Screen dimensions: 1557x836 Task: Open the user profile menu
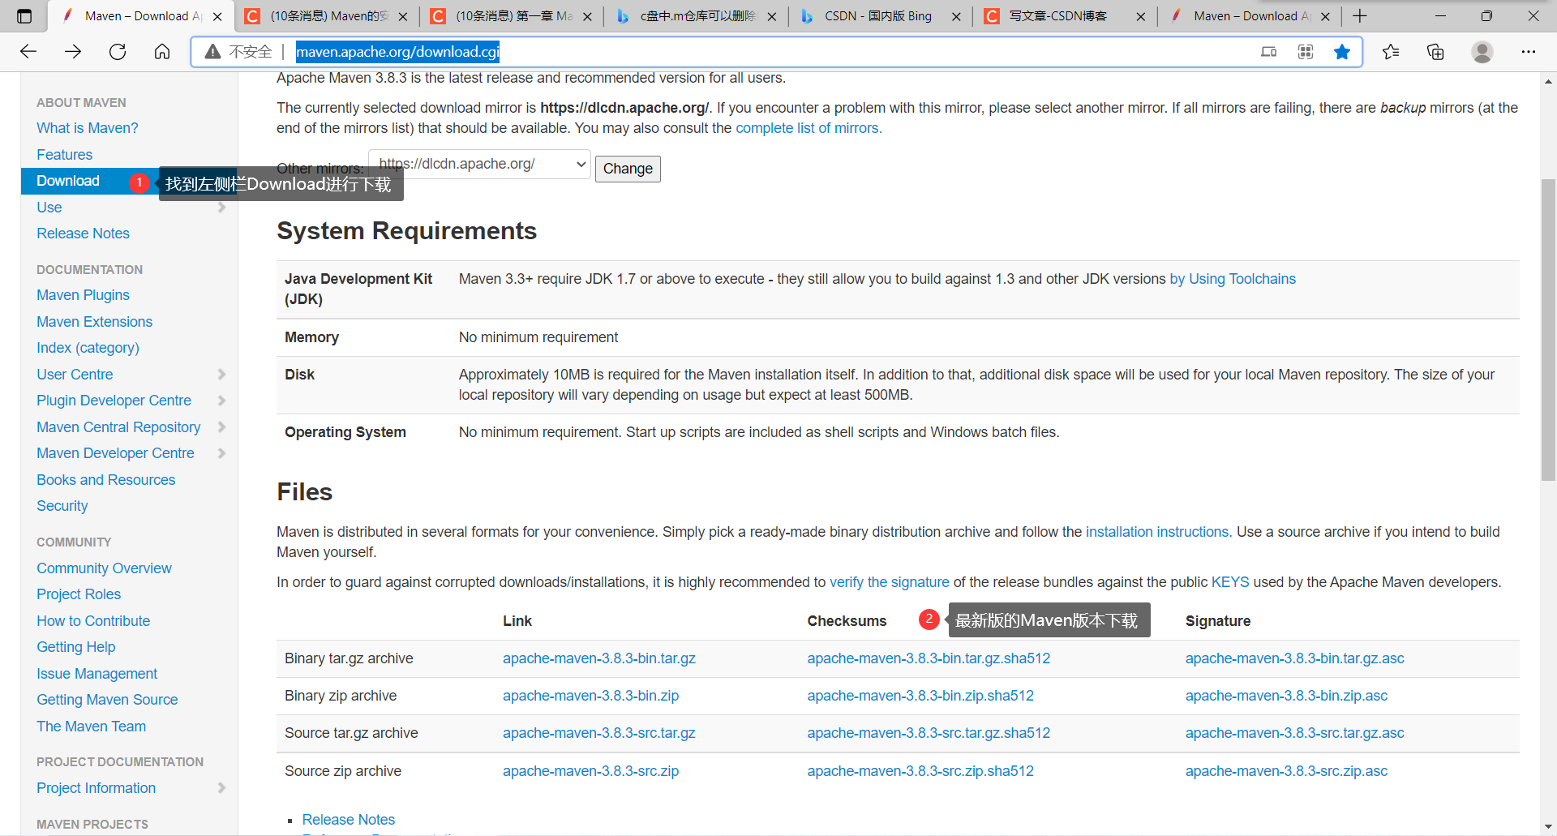(x=1482, y=52)
